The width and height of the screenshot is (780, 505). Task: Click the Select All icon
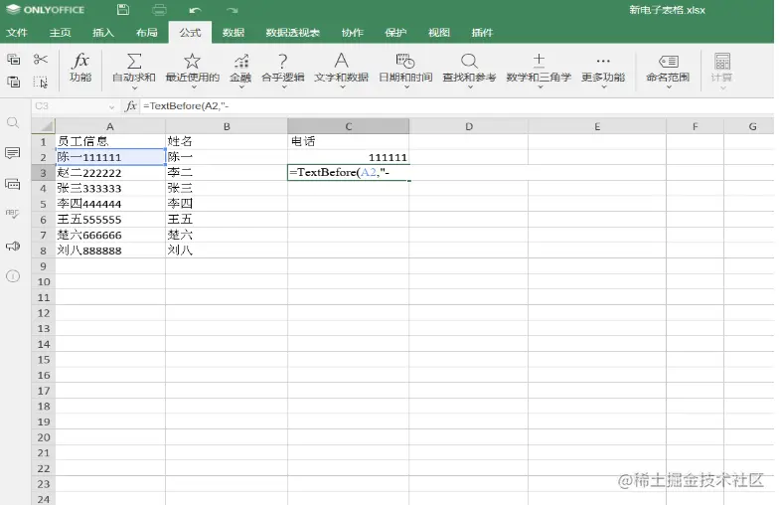(x=41, y=82)
